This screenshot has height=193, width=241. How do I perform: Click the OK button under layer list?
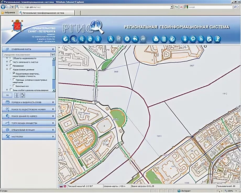(x=7, y=95)
